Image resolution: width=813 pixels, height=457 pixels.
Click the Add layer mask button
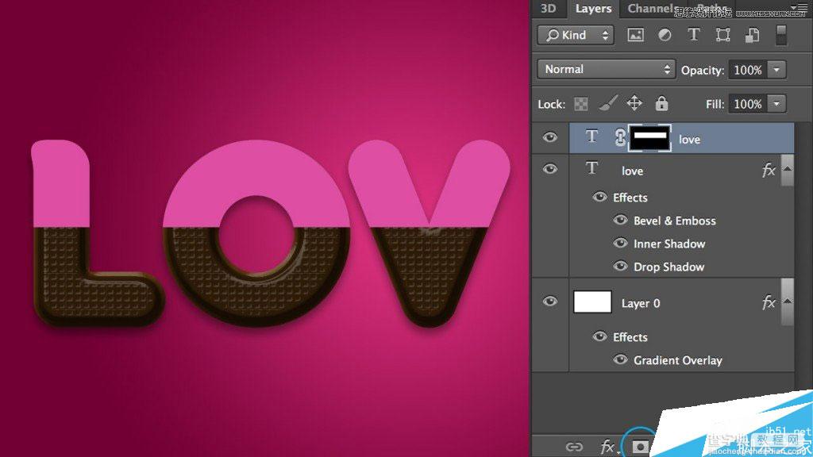click(x=641, y=447)
